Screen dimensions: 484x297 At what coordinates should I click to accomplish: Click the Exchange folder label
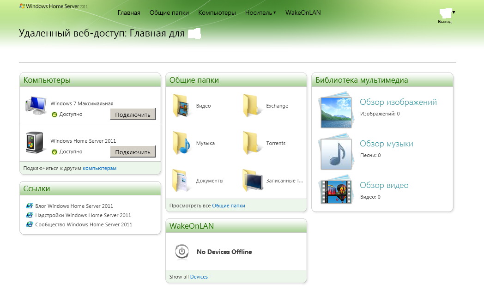(277, 106)
